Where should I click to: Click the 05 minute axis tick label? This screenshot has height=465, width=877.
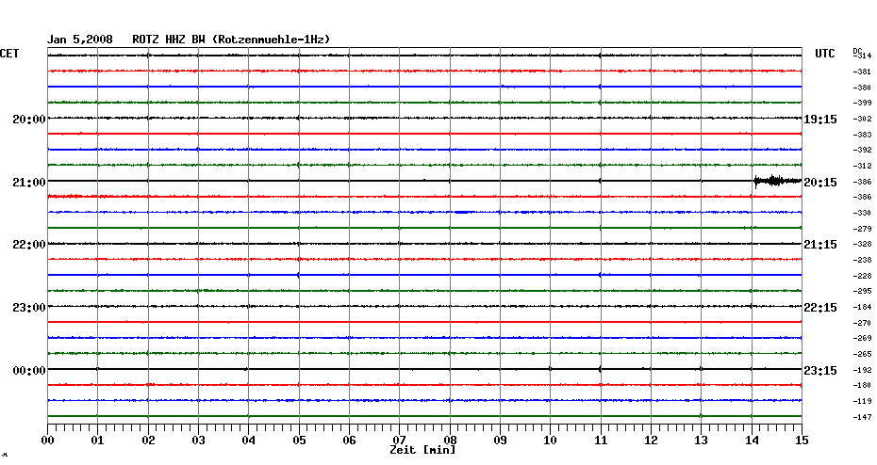click(x=299, y=441)
